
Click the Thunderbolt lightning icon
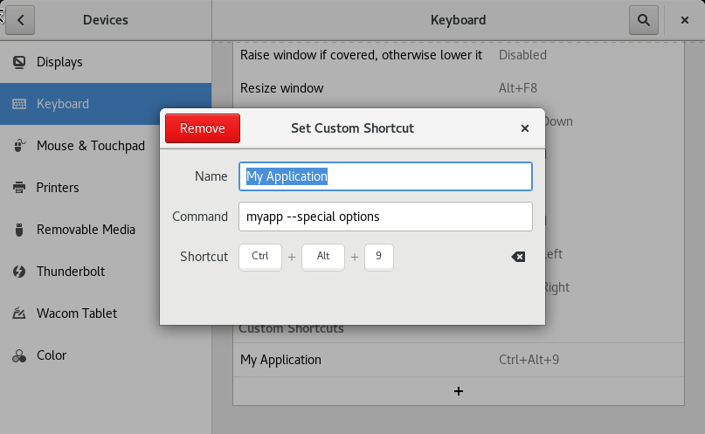(19, 272)
